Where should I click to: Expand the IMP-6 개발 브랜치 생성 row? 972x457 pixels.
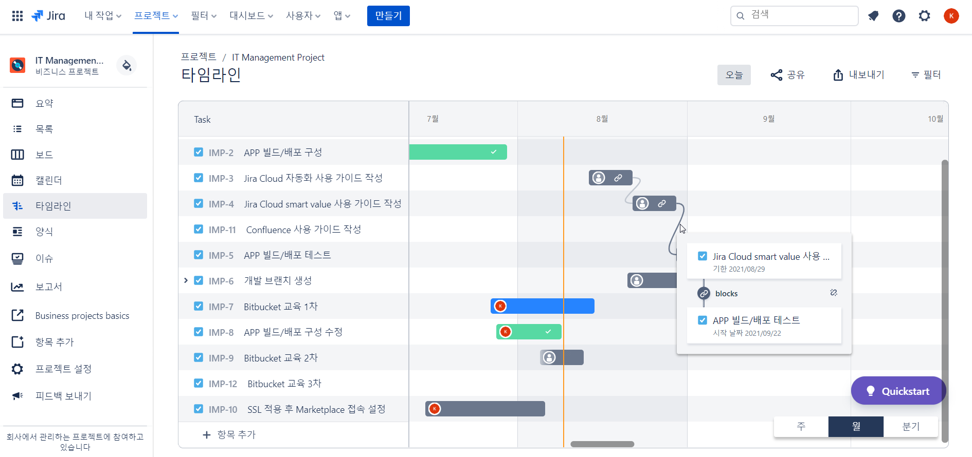(186, 280)
